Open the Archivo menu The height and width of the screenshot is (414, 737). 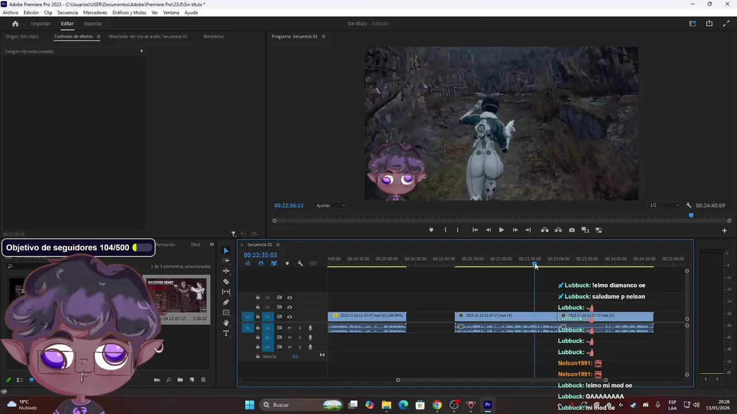pos(10,13)
